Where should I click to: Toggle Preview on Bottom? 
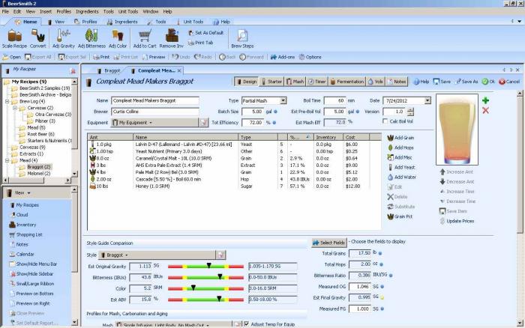point(31,294)
